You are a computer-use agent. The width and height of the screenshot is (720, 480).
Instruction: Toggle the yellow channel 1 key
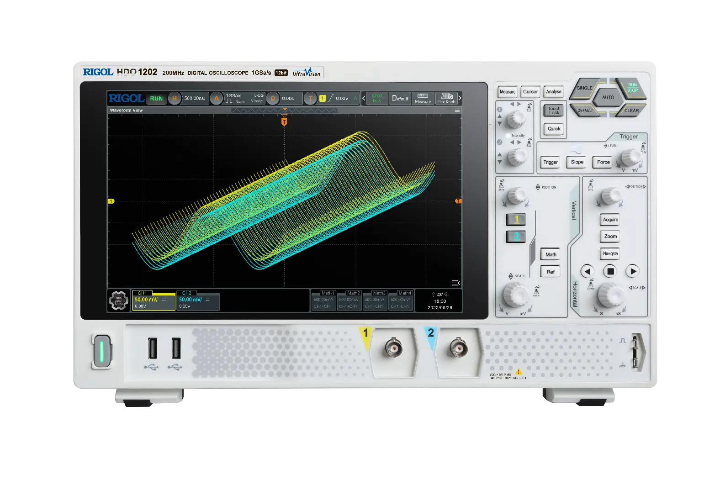(x=516, y=219)
